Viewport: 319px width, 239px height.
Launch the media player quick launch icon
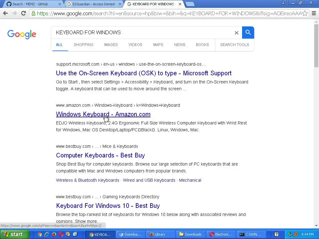coord(68,234)
